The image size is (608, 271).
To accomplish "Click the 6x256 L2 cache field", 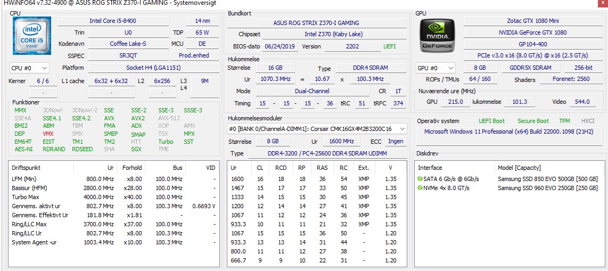I will click(162, 81).
